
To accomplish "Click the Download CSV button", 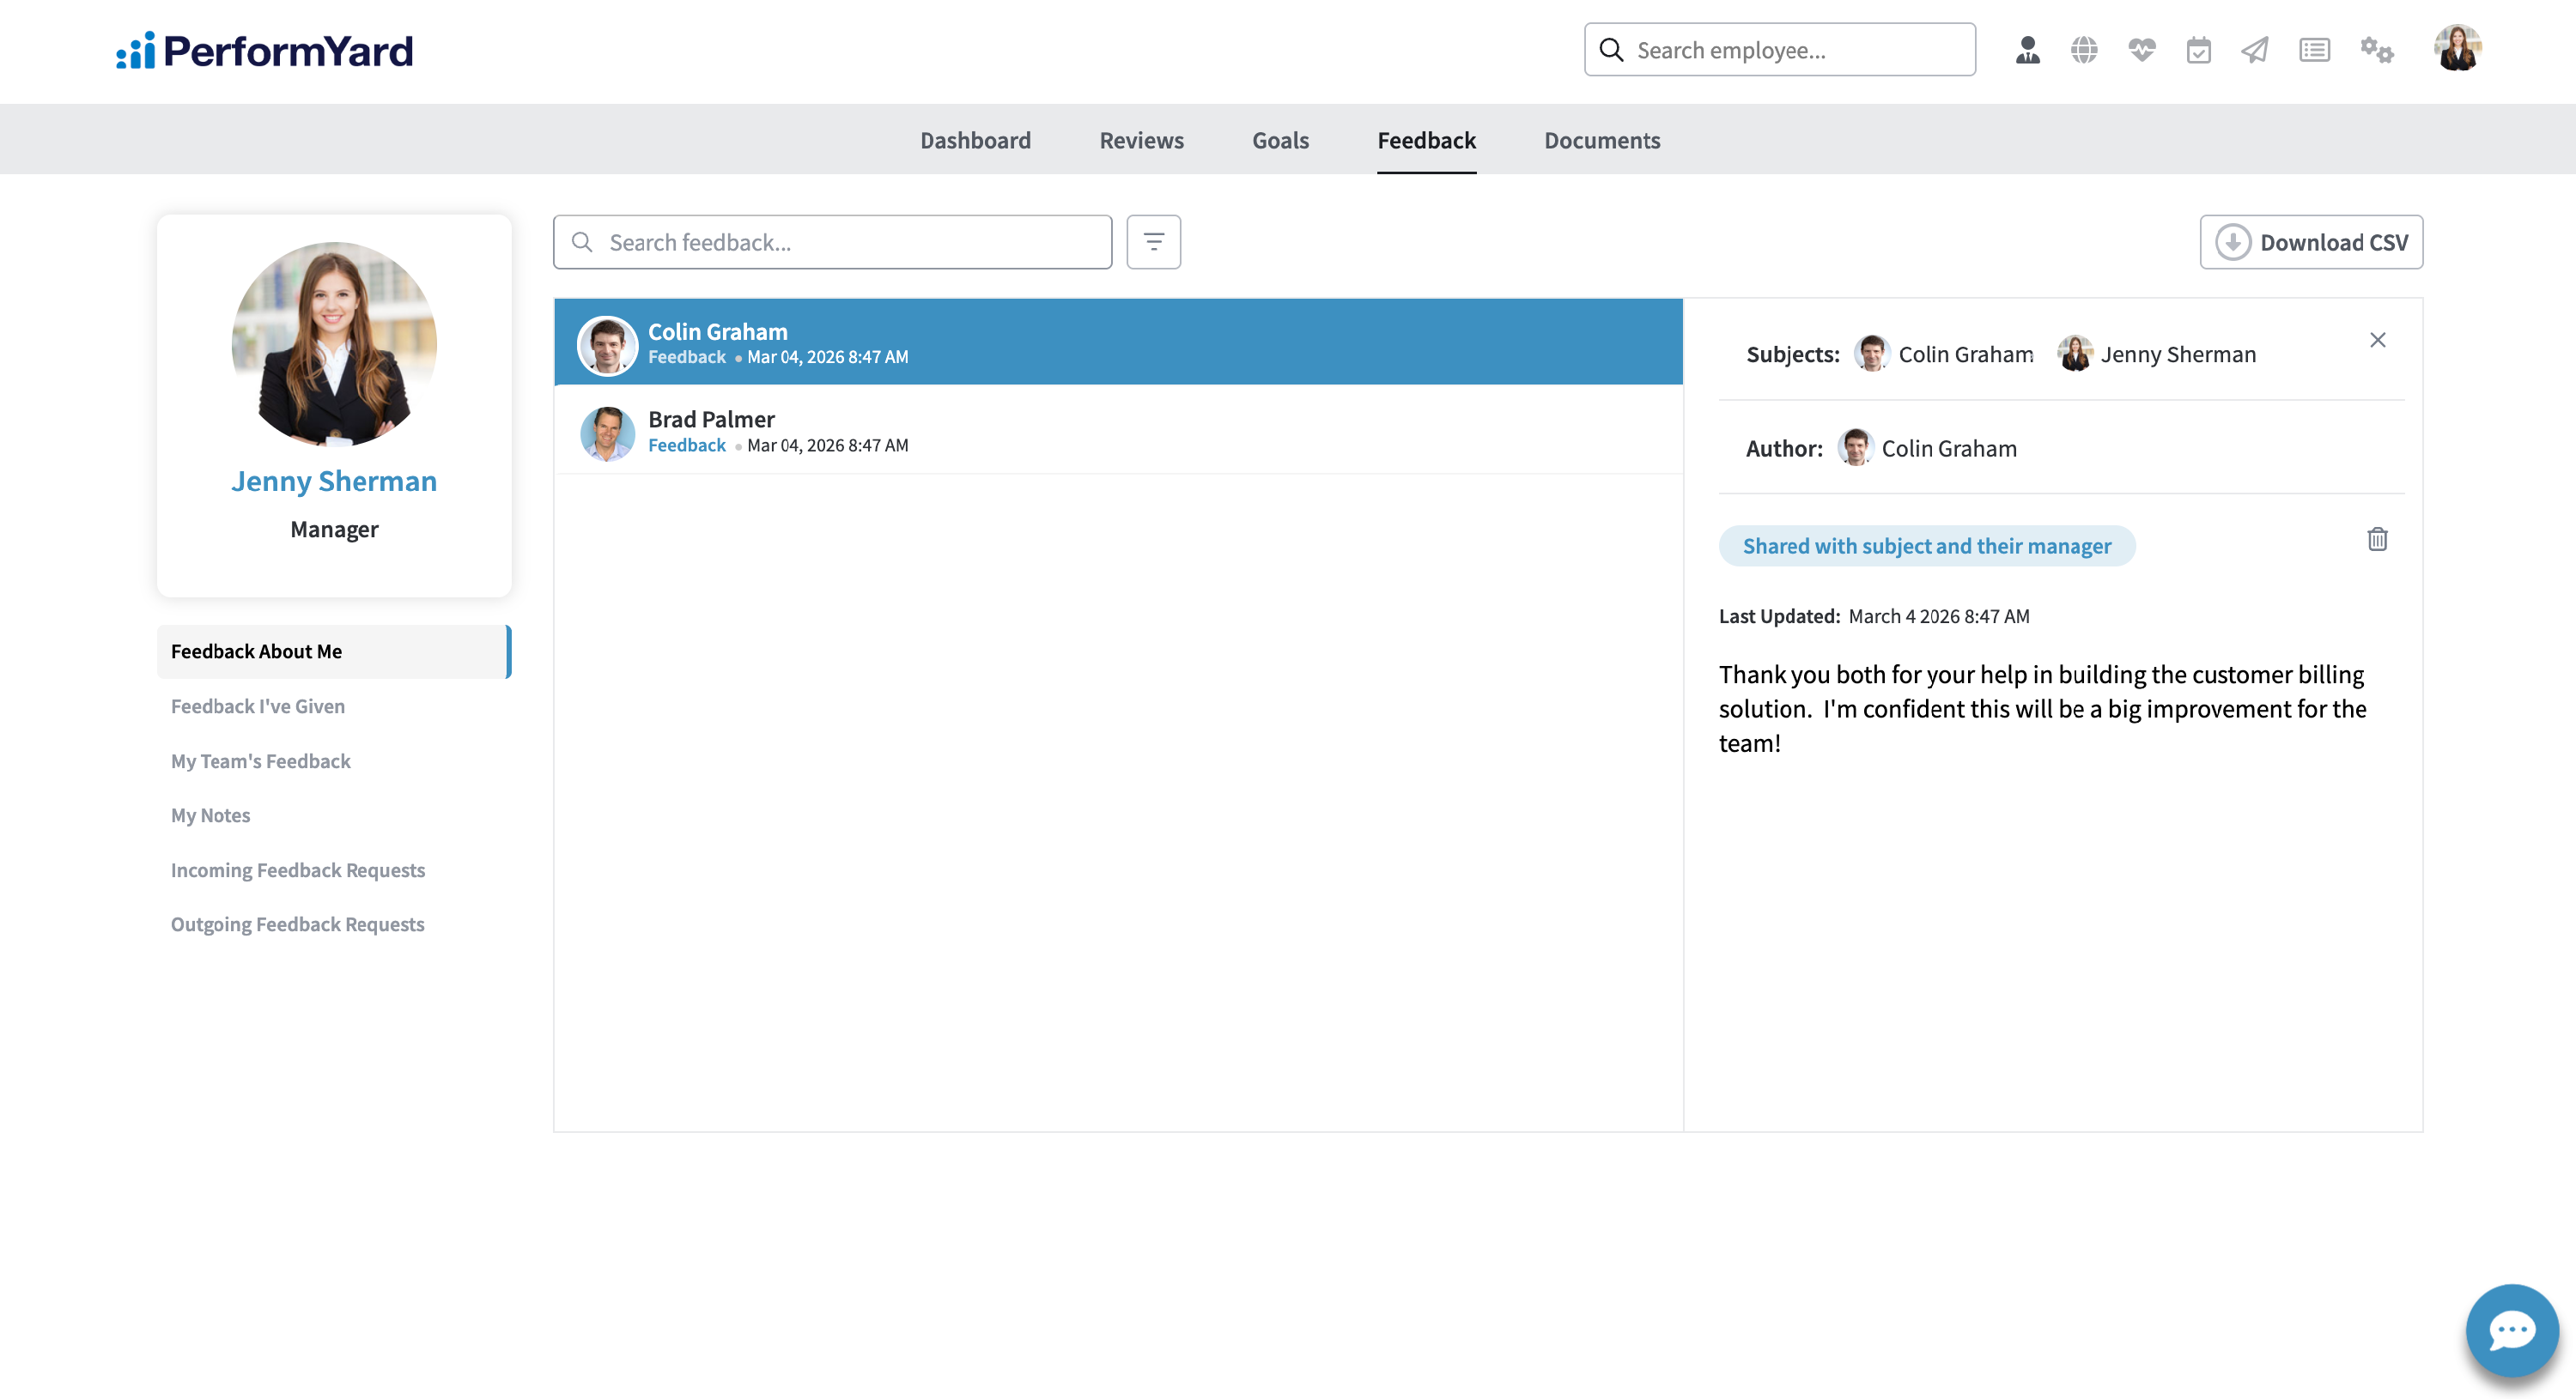I will (2311, 242).
